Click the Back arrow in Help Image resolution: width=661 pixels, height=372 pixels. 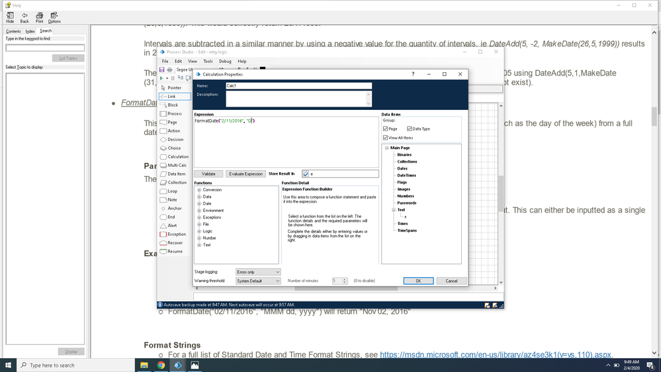click(x=24, y=17)
